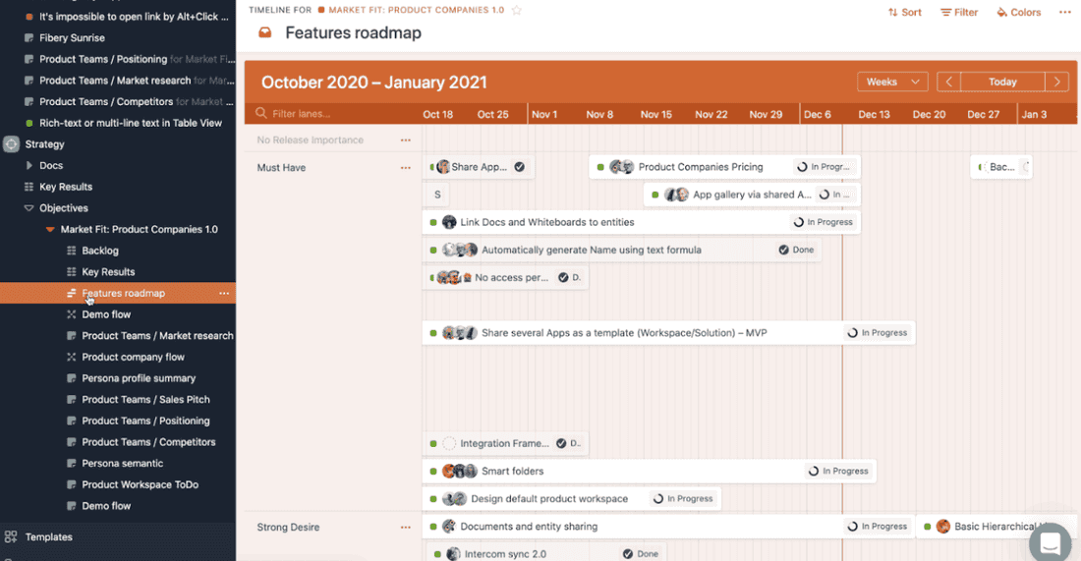Click assignee avatar on Documents and entity sharing

tap(449, 527)
